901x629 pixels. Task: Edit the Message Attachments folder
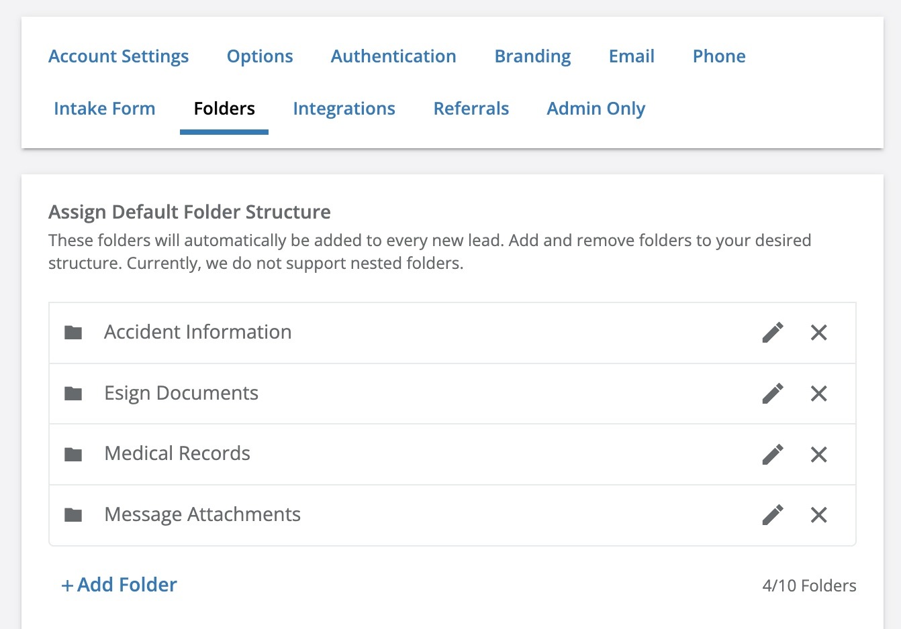(x=773, y=514)
